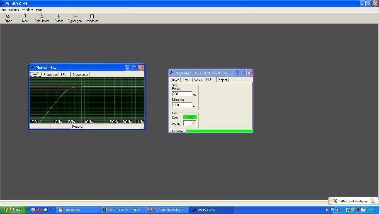Open the Help menu
379x214 pixels.
click(39, 10)
